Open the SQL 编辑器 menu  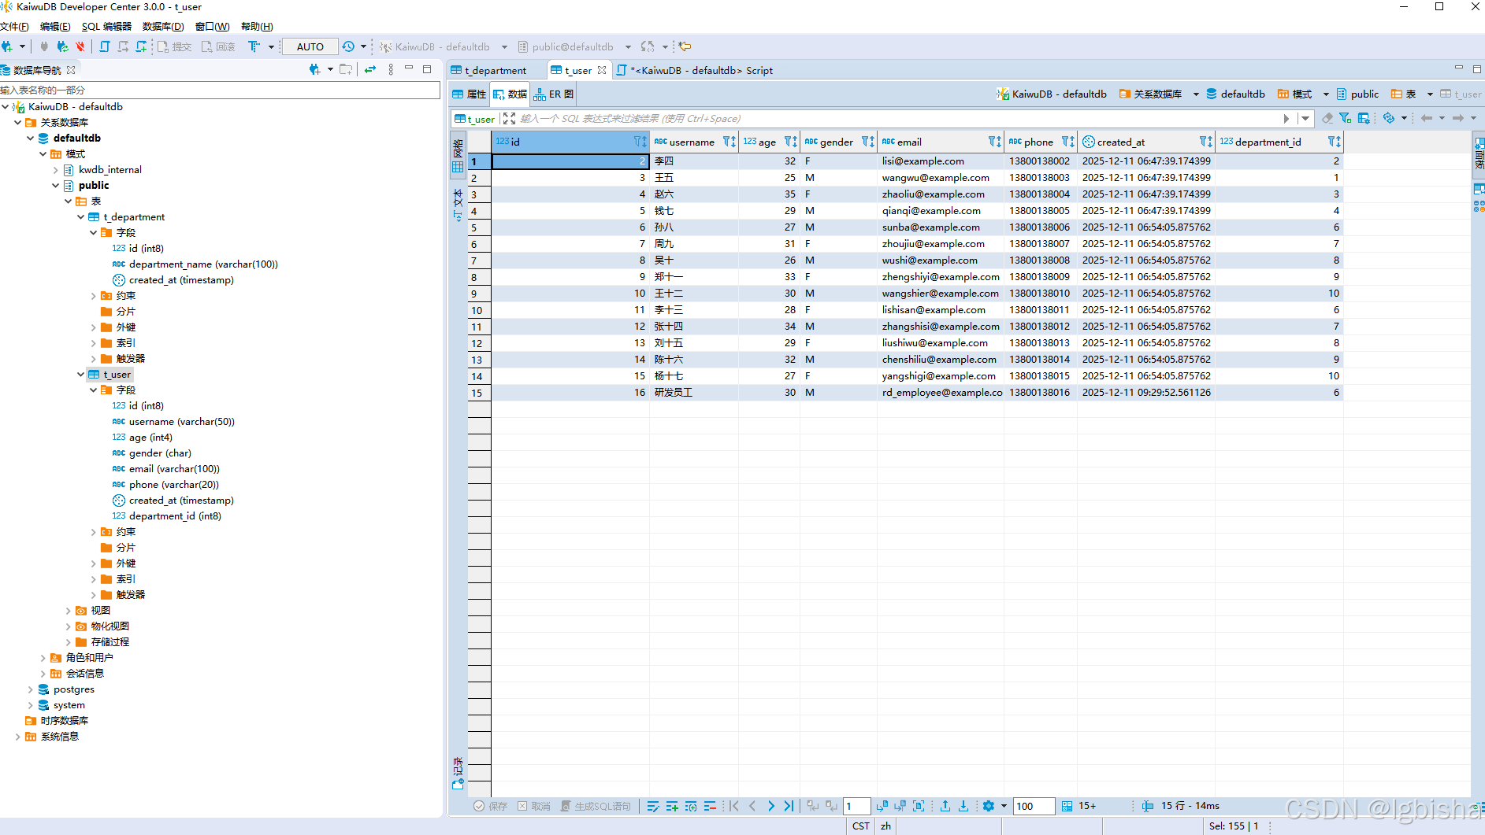106,26
